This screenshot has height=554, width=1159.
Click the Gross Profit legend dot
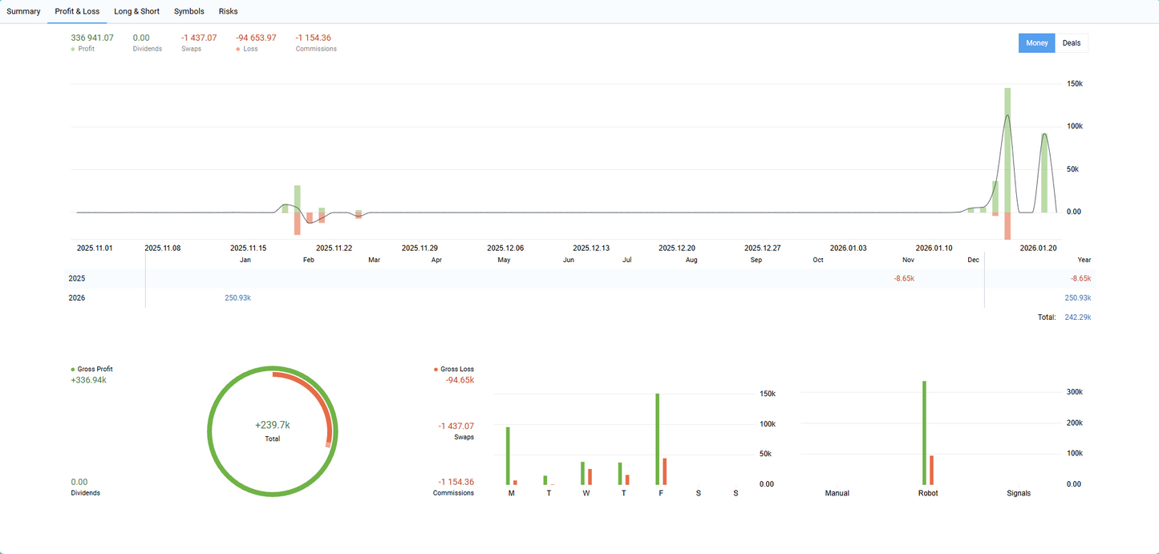(x=71, y=369)
